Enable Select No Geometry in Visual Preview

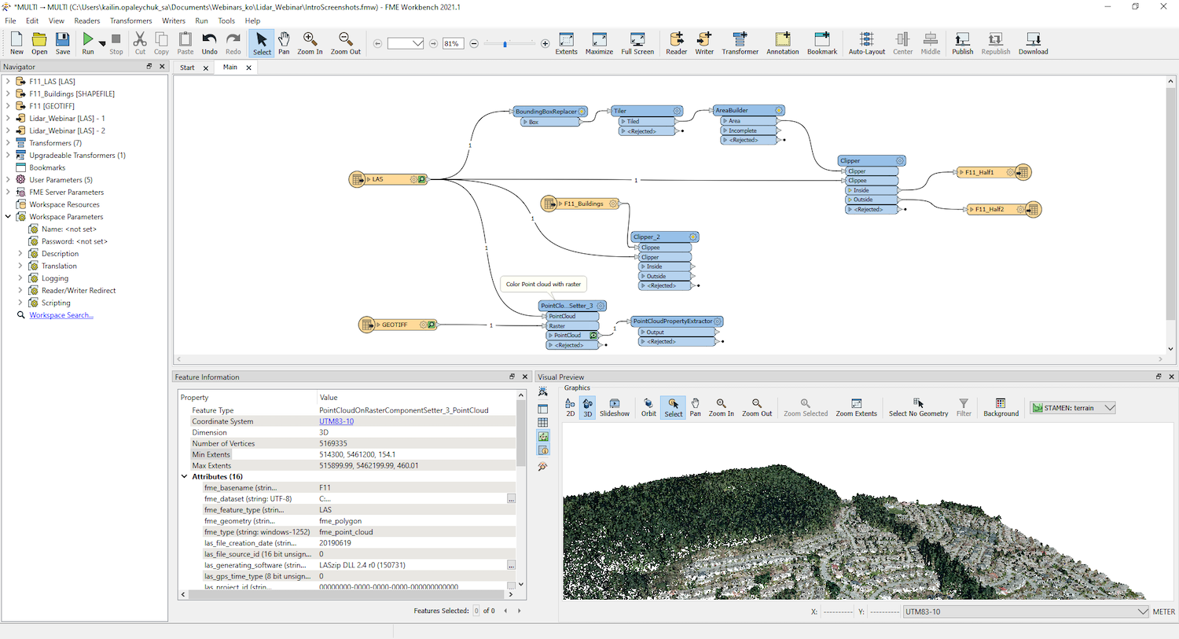click(918, 407)
